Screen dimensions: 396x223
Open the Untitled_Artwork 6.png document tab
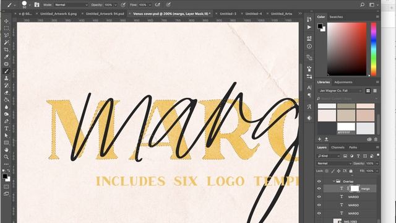pyautogui.click(x=58, y=14)
